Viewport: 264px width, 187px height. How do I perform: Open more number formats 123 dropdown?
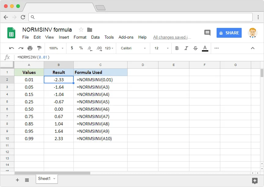[109, 48]
